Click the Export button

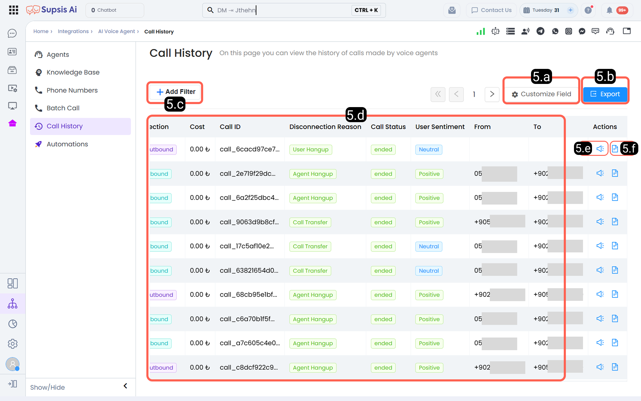(x=605, y=94)
